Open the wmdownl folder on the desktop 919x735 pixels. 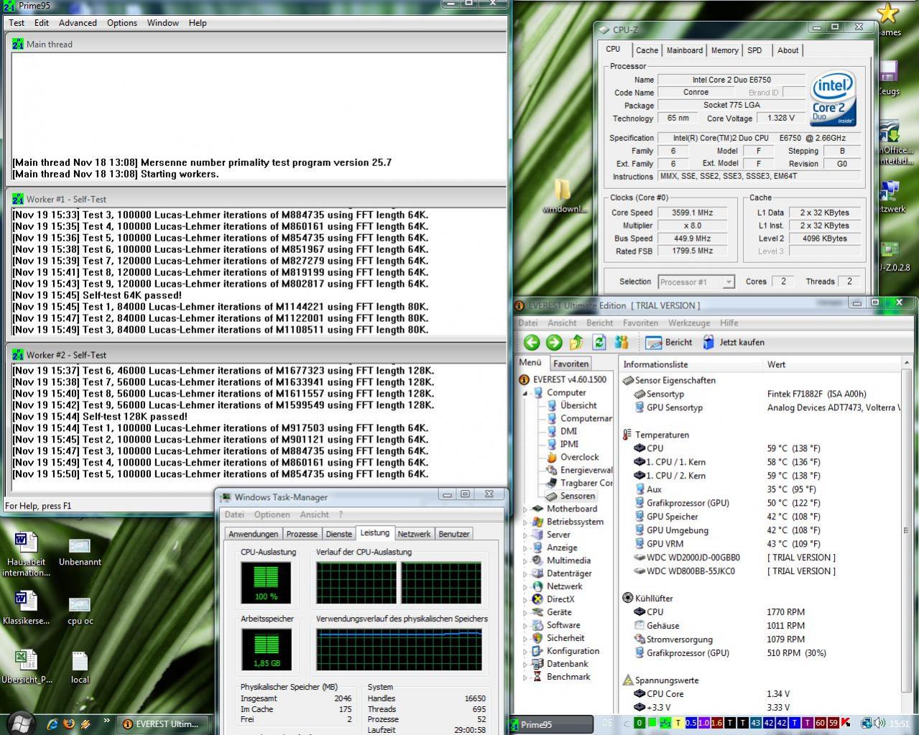(x=563, y=190)
